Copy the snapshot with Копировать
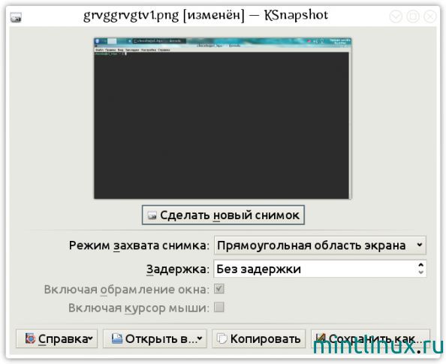The image size is (446, 364). pos(258,338)
